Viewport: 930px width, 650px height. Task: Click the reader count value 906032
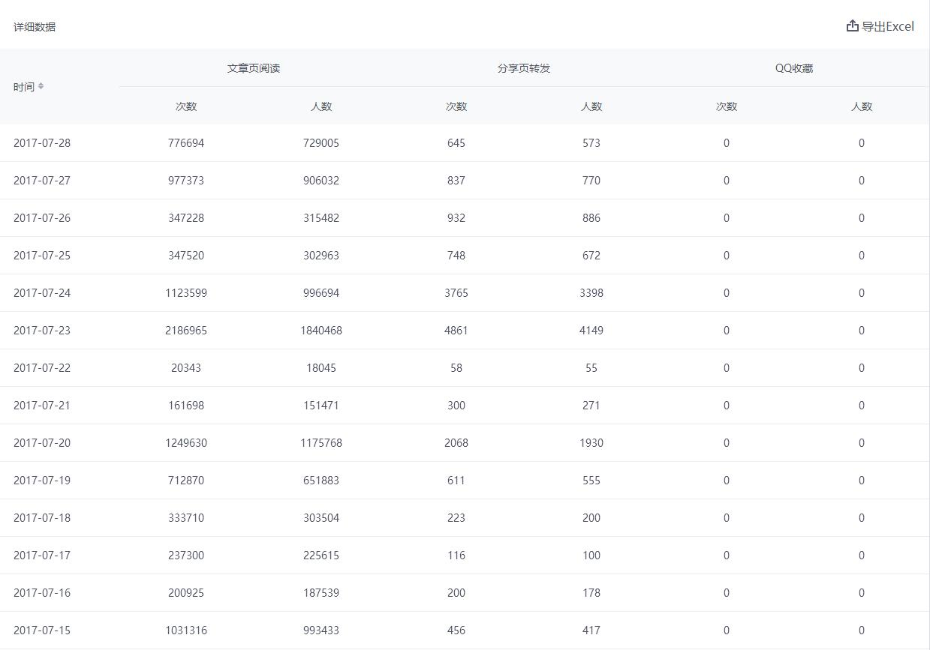(321, 181)
